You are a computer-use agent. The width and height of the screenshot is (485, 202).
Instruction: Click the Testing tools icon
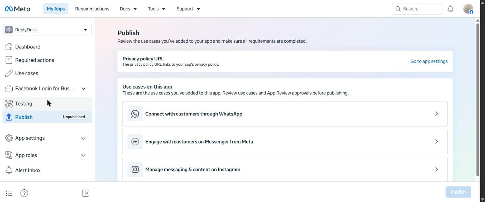click(x=9, y=104)
